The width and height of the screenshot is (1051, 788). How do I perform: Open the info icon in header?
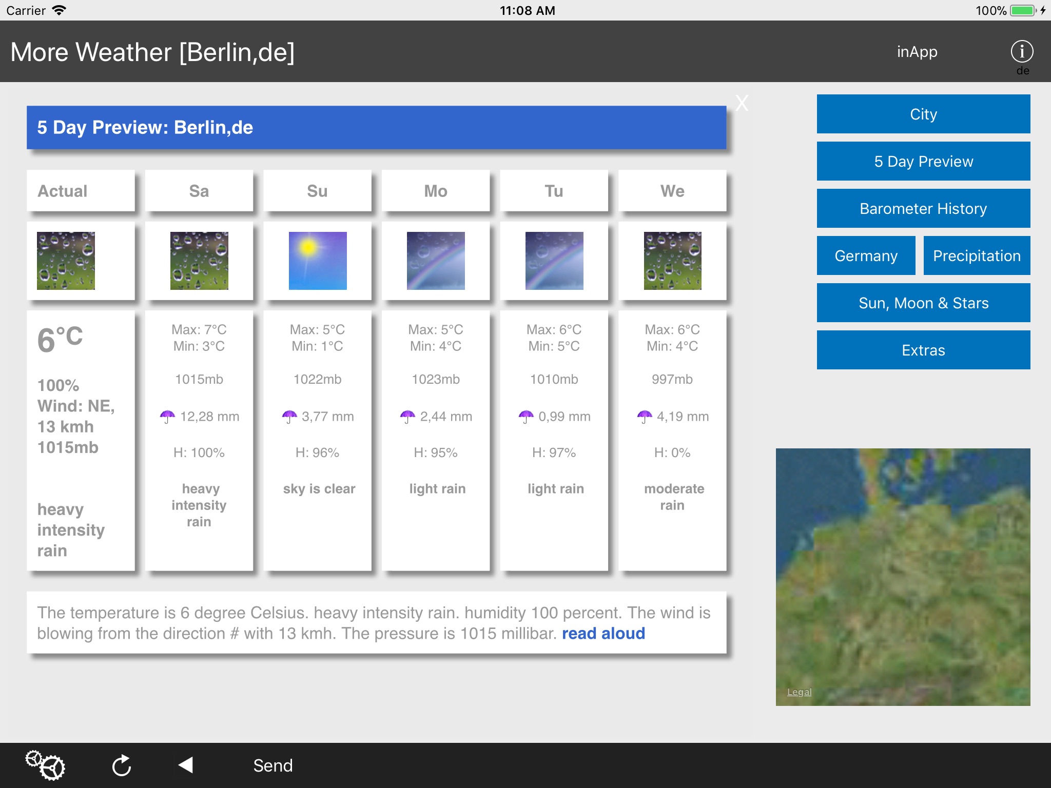1021,51
